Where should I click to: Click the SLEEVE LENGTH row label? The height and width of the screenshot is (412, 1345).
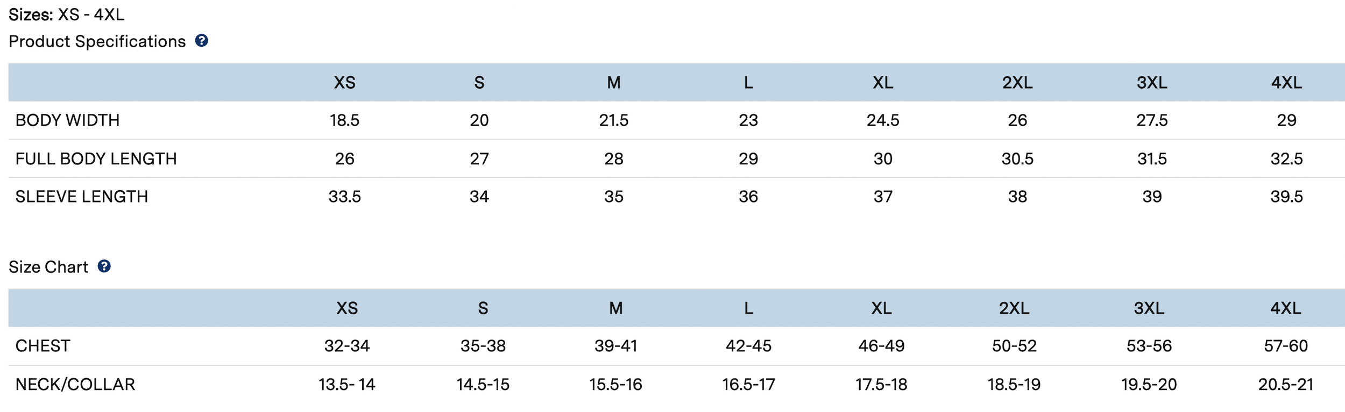[x=81, y=197]
